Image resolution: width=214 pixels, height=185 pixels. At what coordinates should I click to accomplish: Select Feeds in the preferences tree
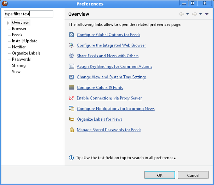coord(17,35)
